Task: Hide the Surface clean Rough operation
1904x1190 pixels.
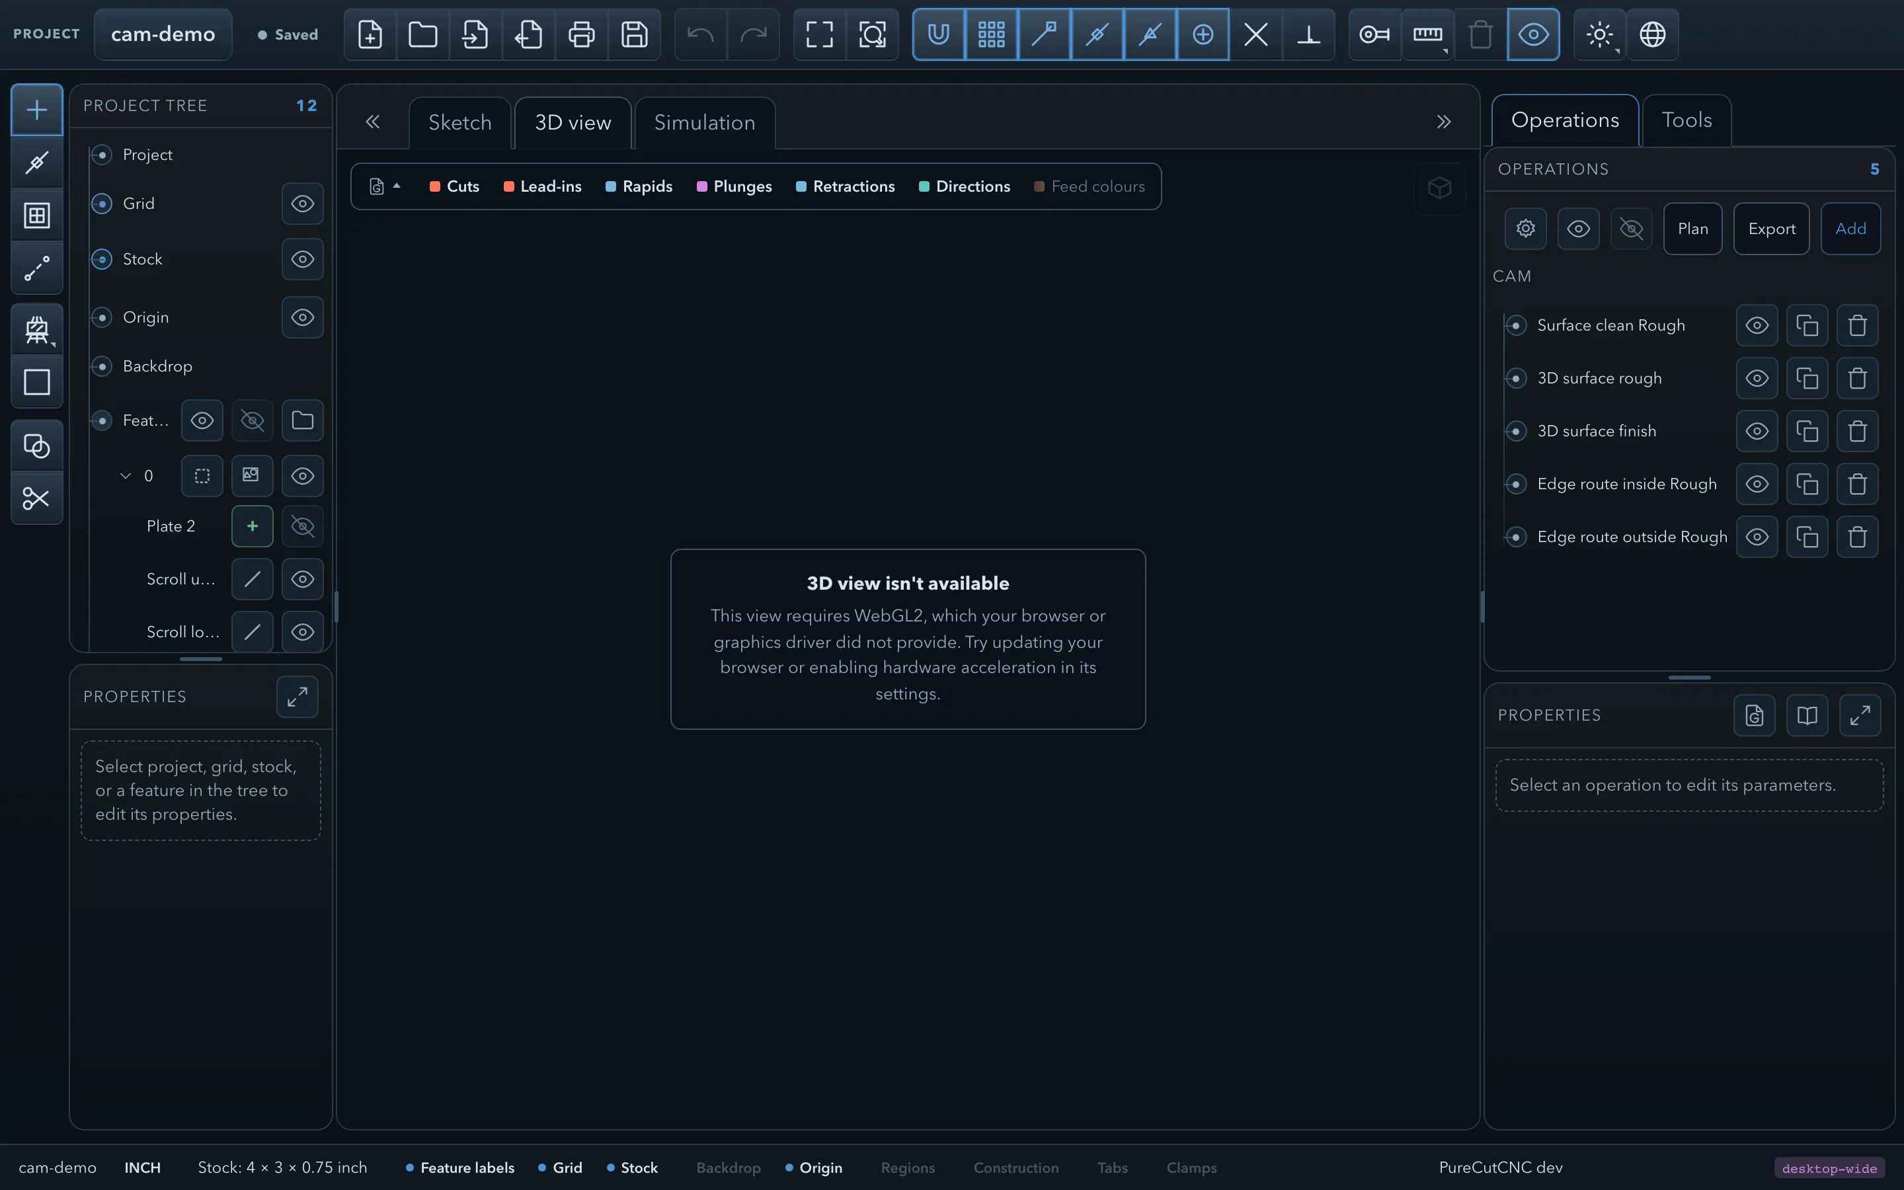Action: [1757, 325]
